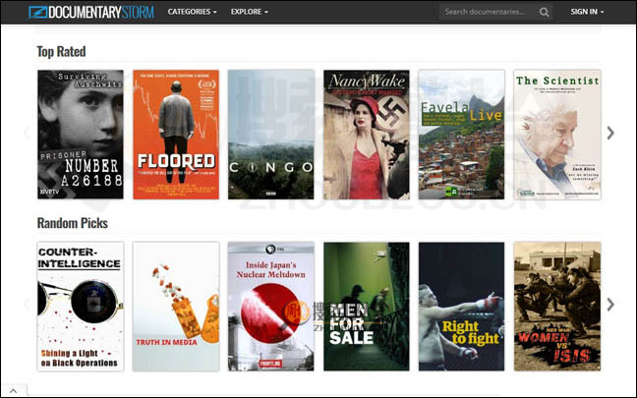
Task: Open the Congo documentary poster
Action: pos(271,135)
